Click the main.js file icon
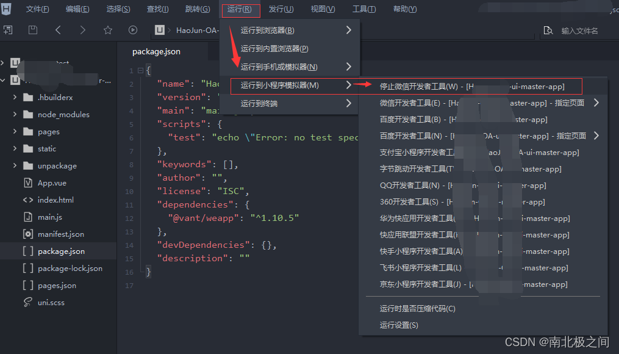The image size is (619, 354). click(x=28, y=217)
